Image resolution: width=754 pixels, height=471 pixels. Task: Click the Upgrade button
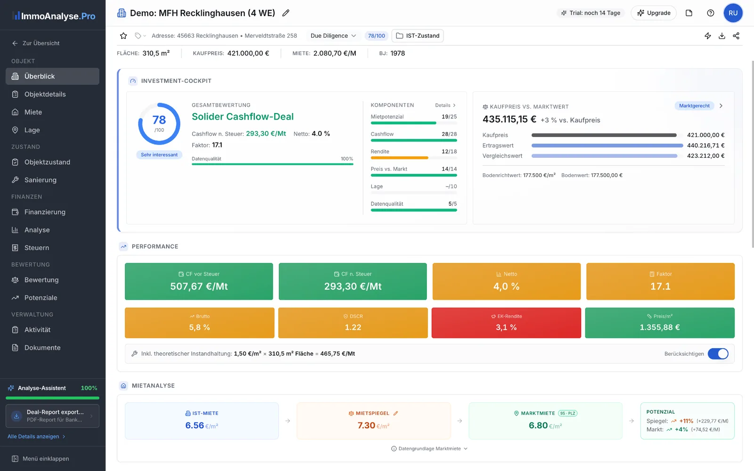coord(654,13)
